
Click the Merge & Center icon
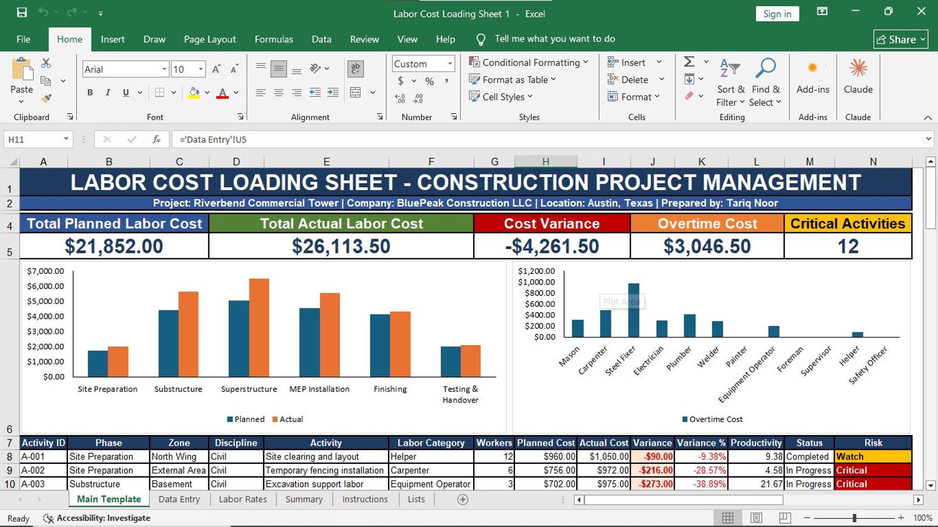click(356, 93)
